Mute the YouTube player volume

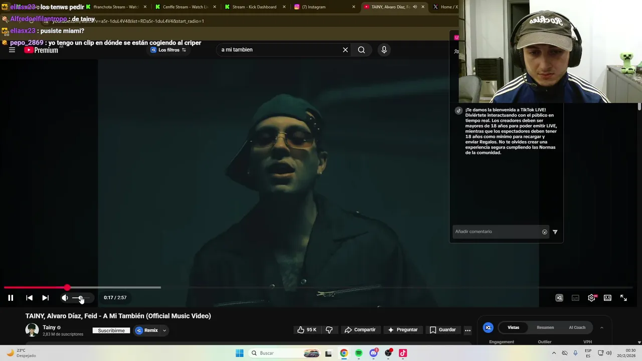(x=65, y=298)
